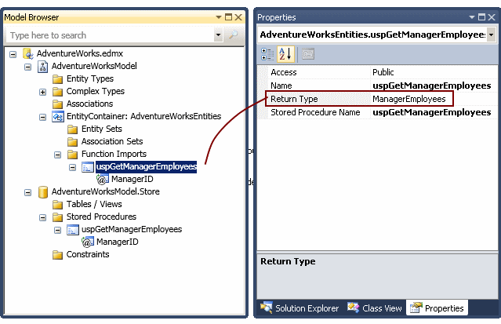Click the search magnifier icon in Model Browser
Viewport: 501px width, 324px height.
[233, 35]
